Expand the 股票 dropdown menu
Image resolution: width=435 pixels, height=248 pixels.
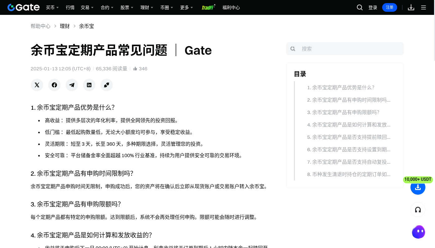click(127, 7)
